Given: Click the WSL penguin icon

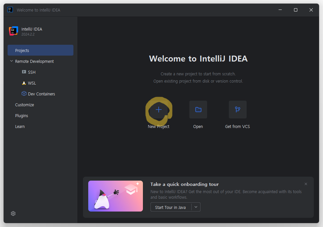Looking at the screenshot, I should point(24,83).
